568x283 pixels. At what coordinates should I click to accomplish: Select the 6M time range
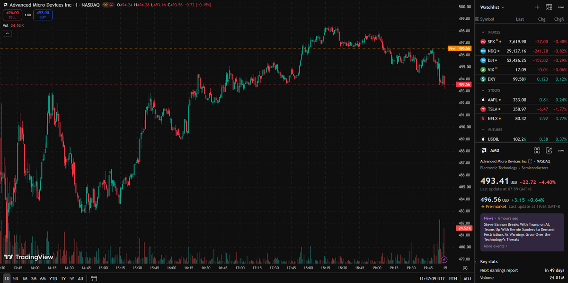click(43, 279)
